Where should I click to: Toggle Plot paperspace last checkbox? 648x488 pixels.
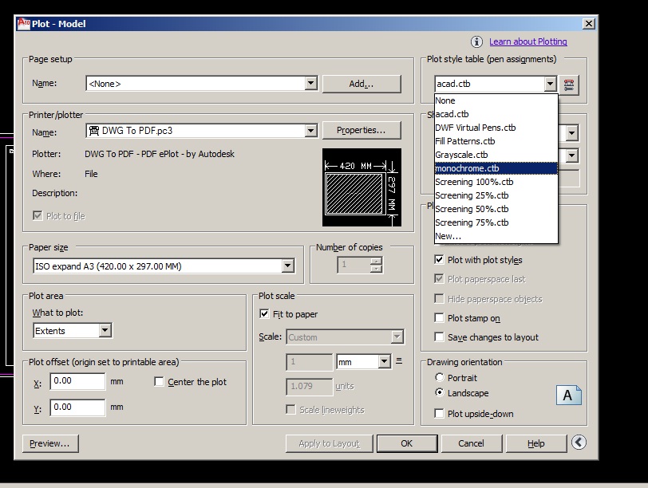[x=439, y=278]
